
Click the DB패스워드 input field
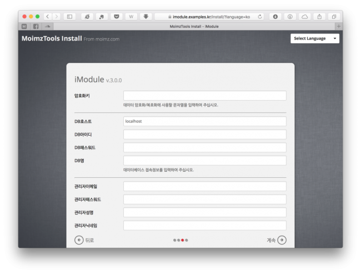pyautogui.click(x=204, y=147)
